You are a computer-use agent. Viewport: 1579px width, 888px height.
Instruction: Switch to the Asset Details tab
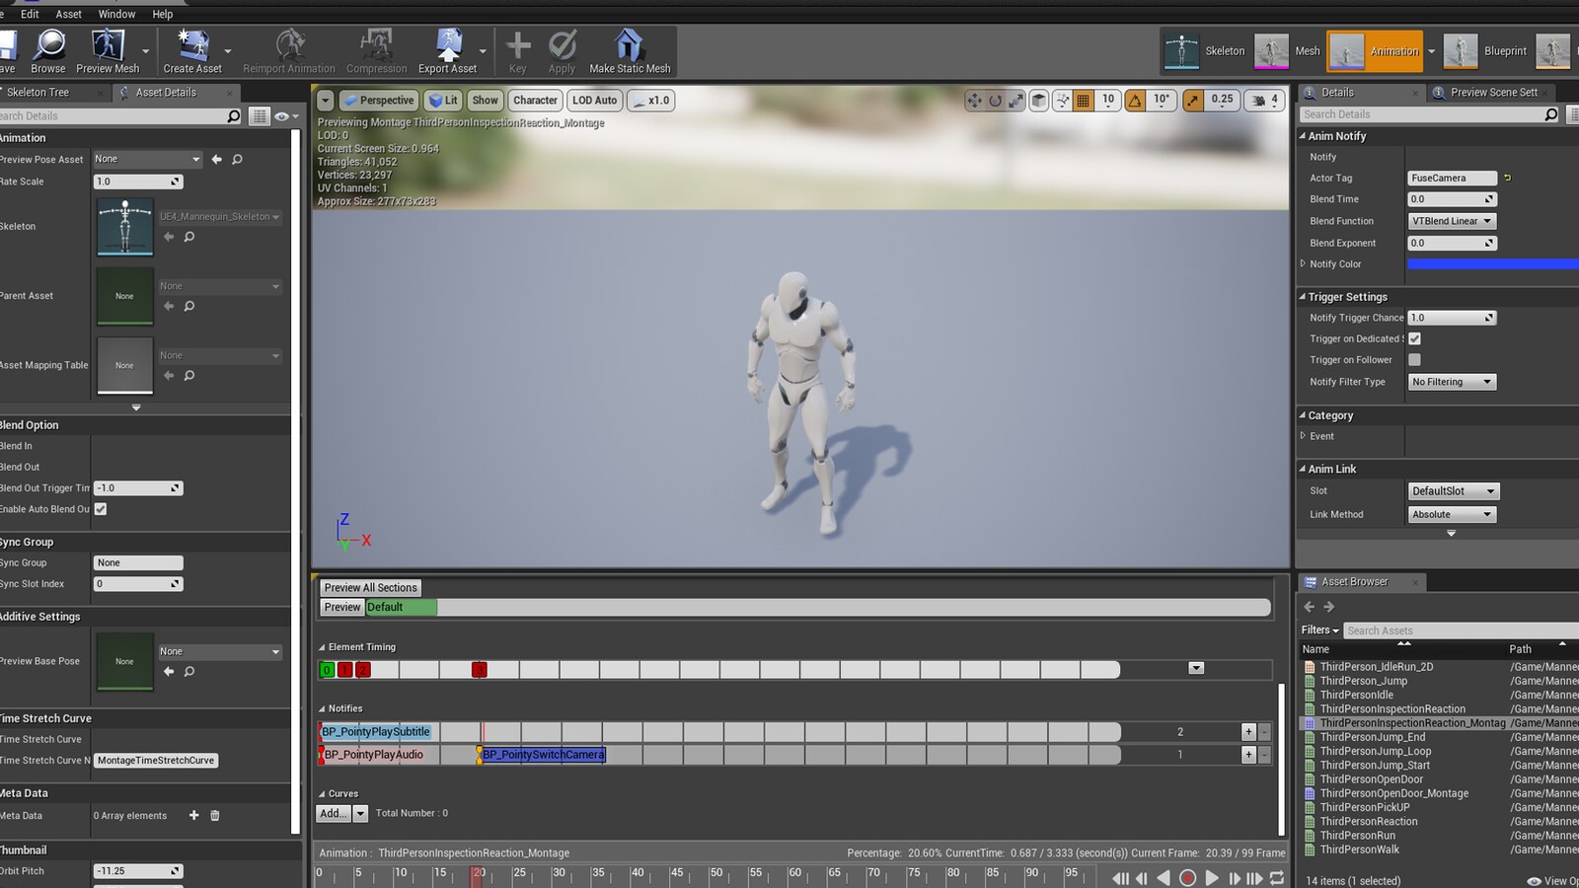pyautogui.click(x=166, y=93)
